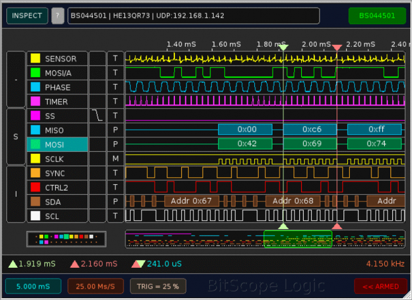Toggle the T mode cell for TIMER channel
412x300 pixels.
click(x=115, y=101)
